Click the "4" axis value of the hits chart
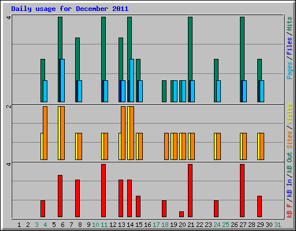296x231 pixels. [x=9, y=18]
